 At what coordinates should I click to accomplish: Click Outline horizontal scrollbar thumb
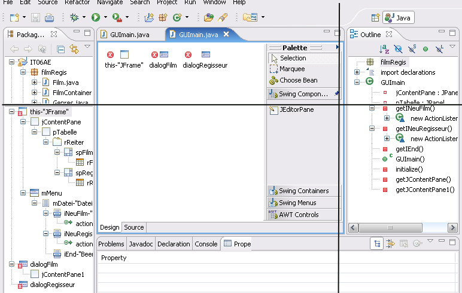tap(390, 228)
